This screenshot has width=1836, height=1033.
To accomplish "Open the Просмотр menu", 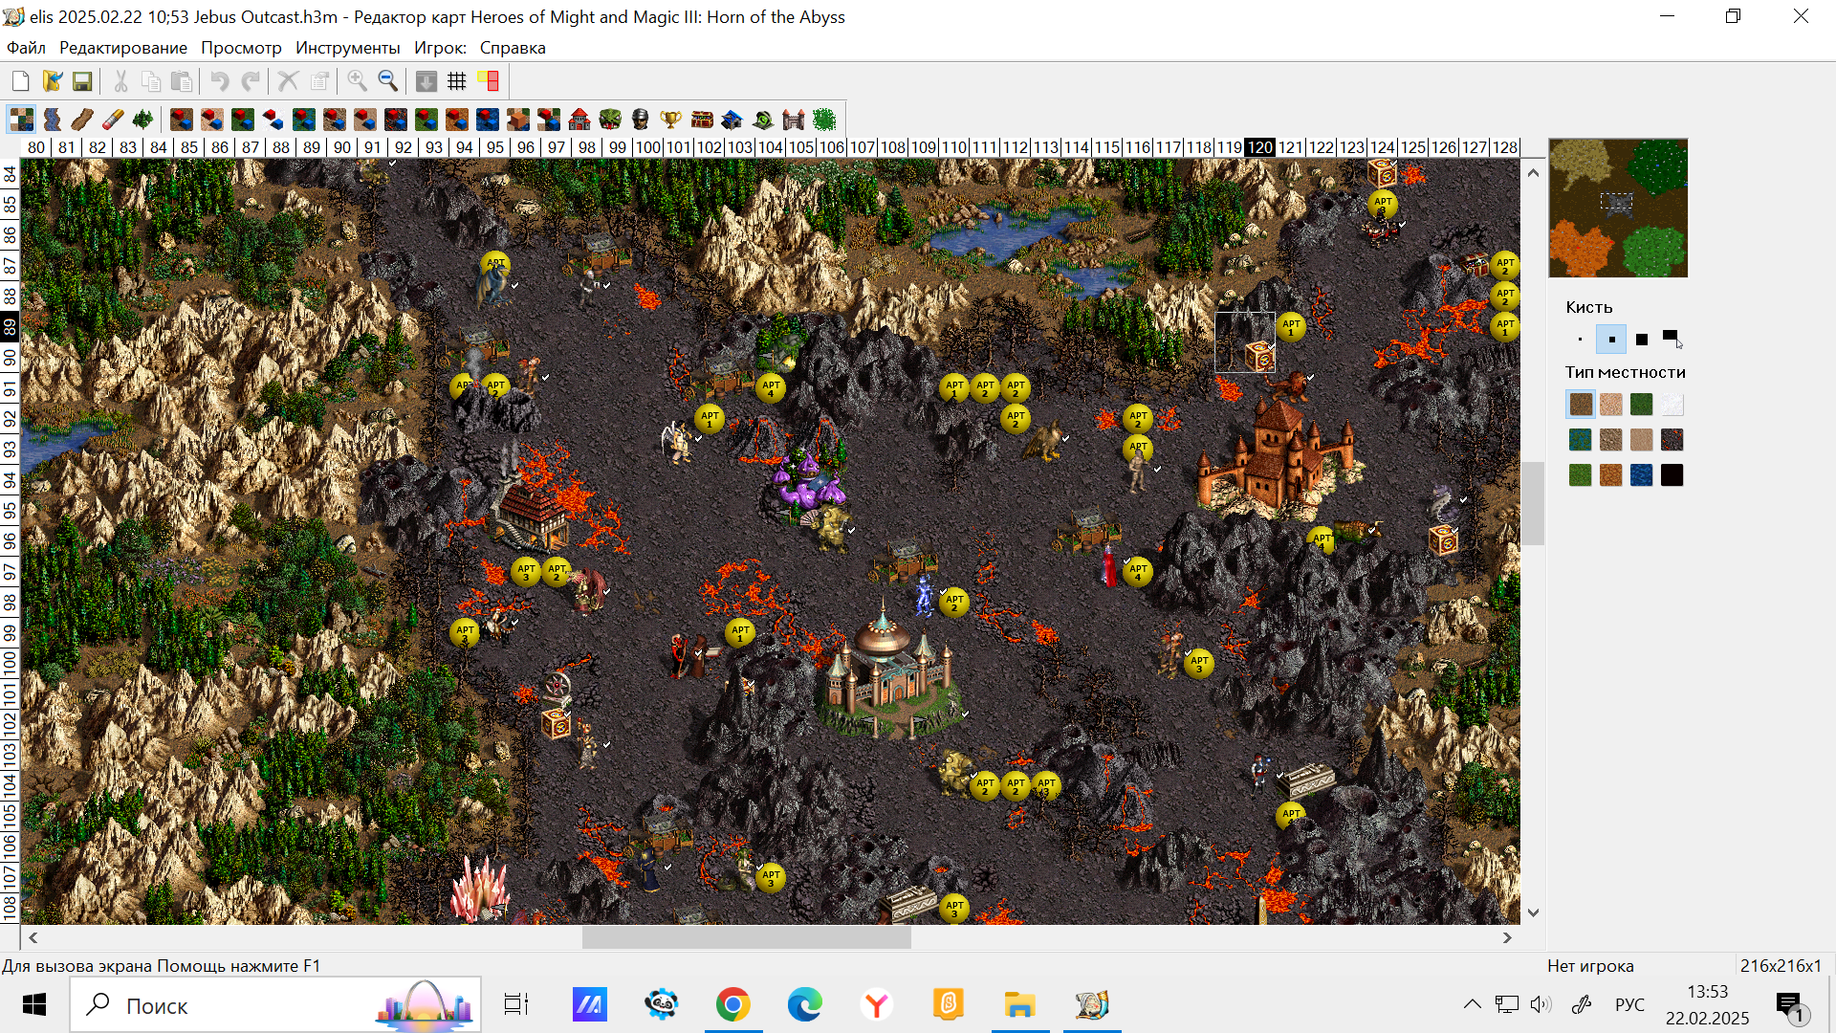I will 241,48.
